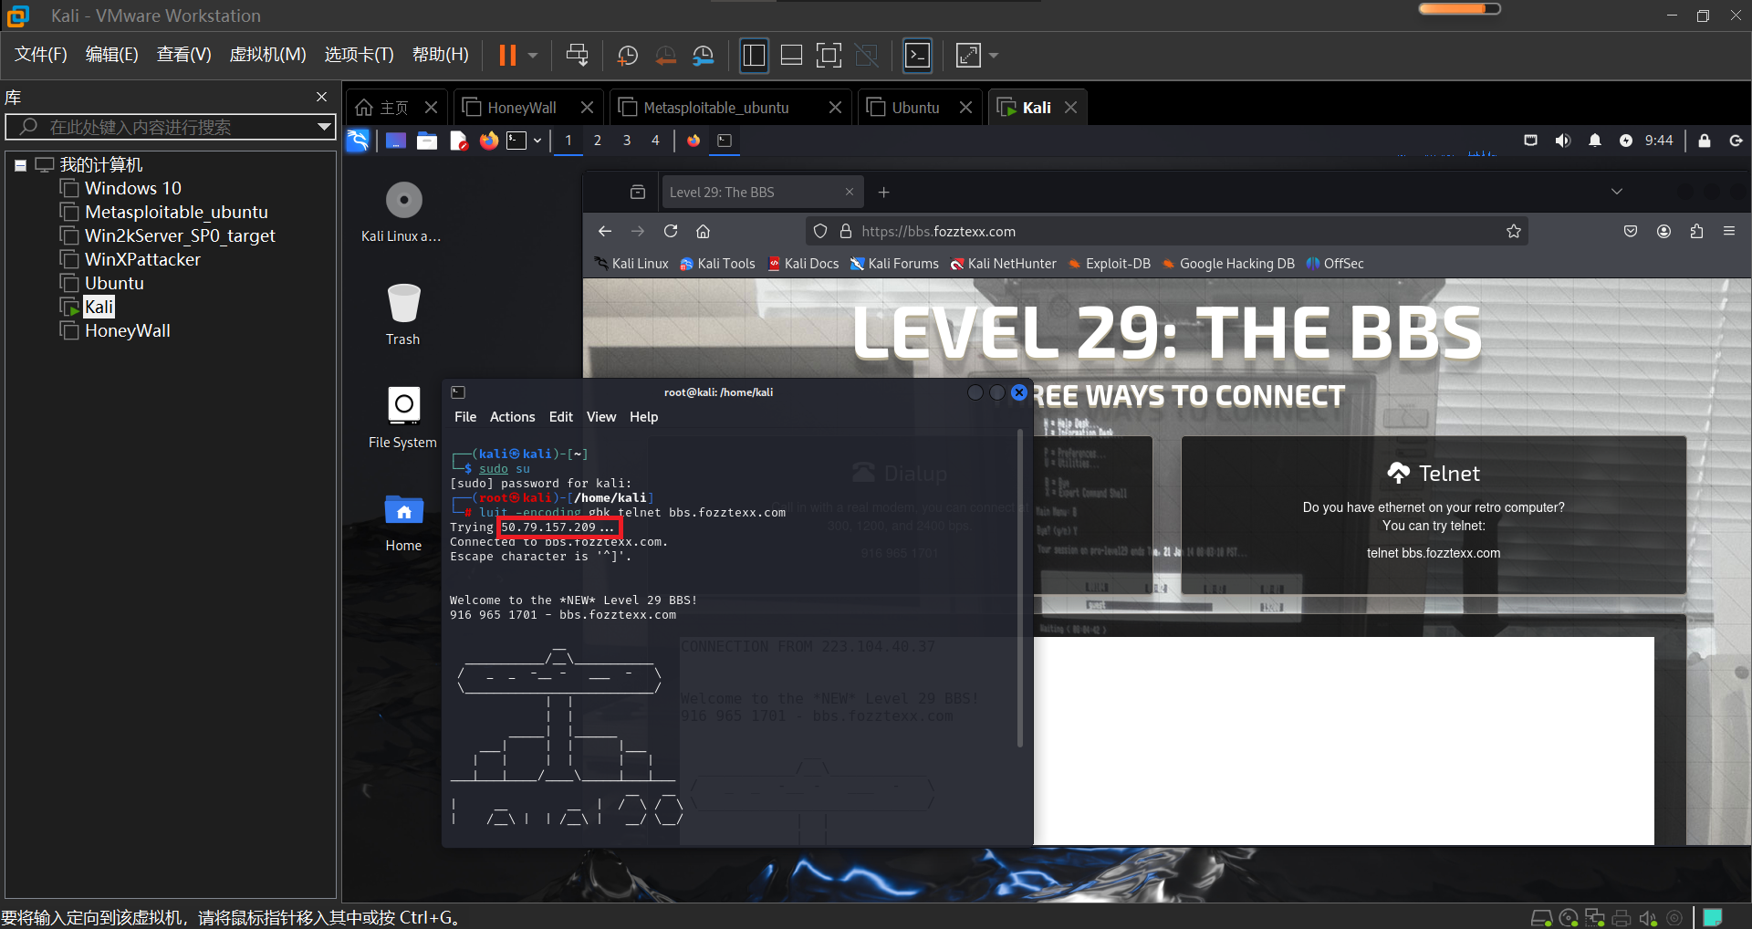The height and width of the screenshot is (929, 1752).
Task: Launch the text editor from the Kali panel
Action: tap(458, 141)
